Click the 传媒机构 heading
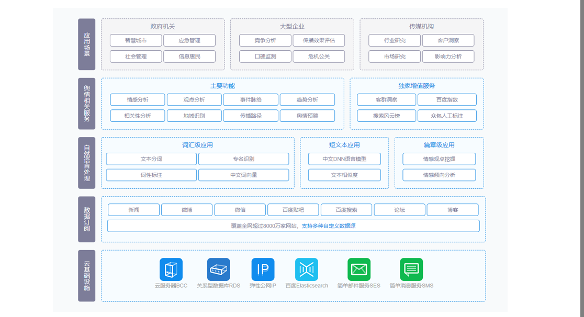 click(x=422, y=27)
